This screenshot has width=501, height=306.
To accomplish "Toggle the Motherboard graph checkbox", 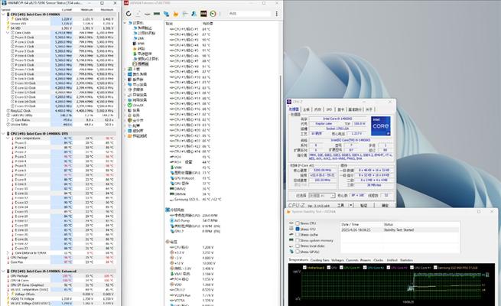I will click(304, 267).
